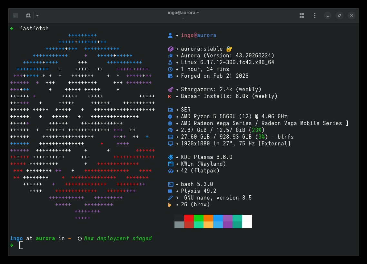Click the monitor icon beside 1920x1080 resolution

point(171,144)
